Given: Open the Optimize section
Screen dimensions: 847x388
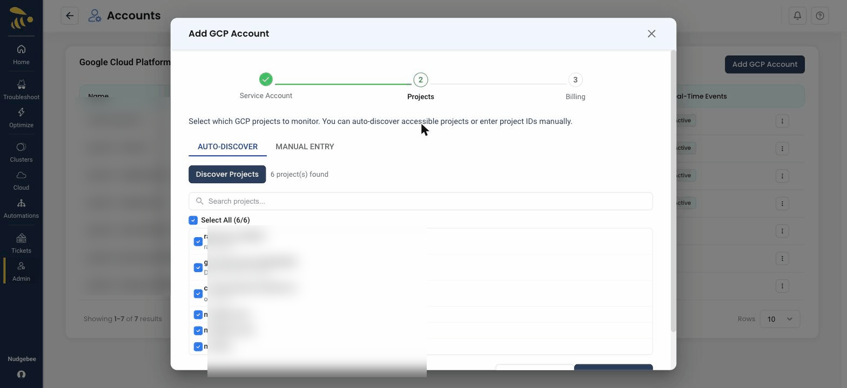Looking at the screenshot, I should (21, 118).
